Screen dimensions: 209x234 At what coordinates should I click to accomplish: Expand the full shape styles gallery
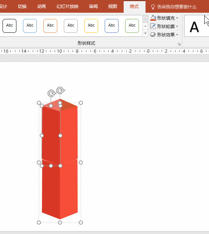[145, 33]
